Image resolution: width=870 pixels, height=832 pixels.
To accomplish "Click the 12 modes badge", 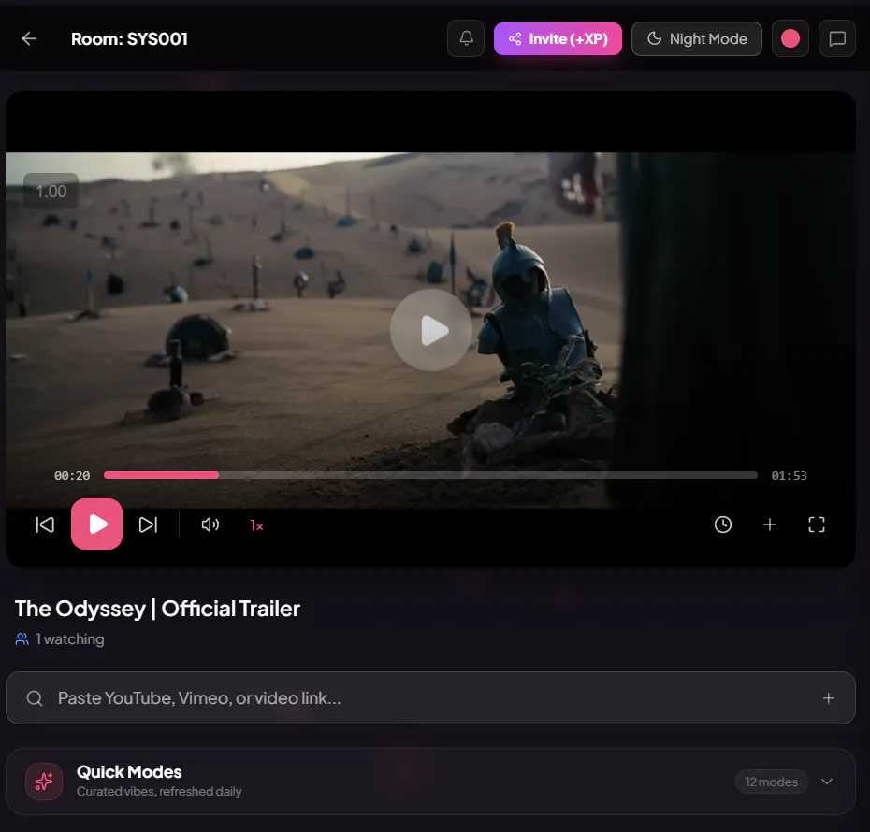I will point(771,782).
